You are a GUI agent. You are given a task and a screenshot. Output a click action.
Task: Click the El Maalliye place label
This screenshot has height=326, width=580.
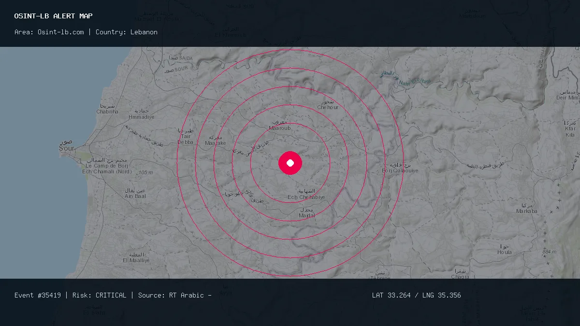[136, 257]
